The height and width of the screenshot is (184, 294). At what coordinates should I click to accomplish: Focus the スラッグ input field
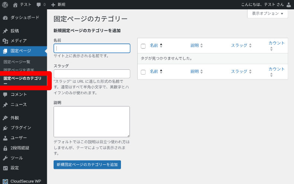pyautogui.click(x=92, y=74)
